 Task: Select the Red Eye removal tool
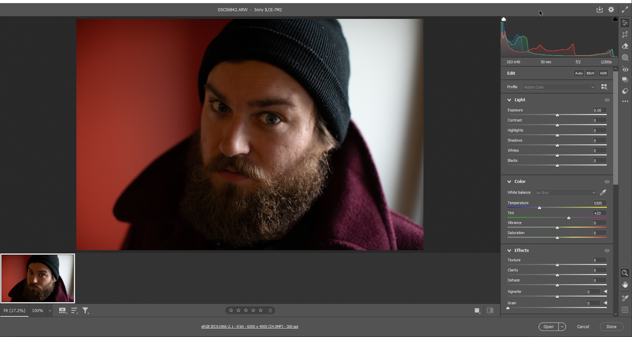625,70
